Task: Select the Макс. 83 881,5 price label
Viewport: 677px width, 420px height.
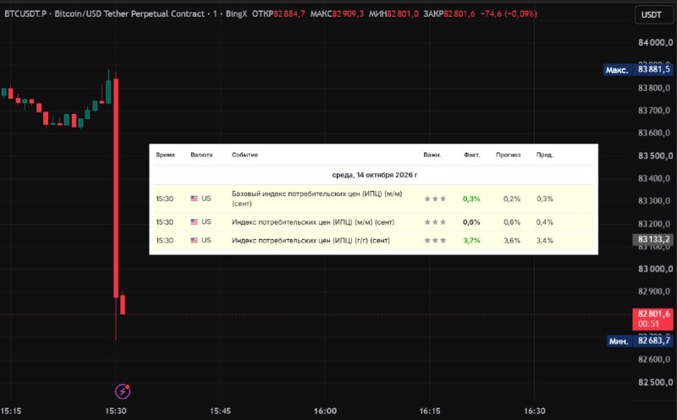Action: [638, 69]
